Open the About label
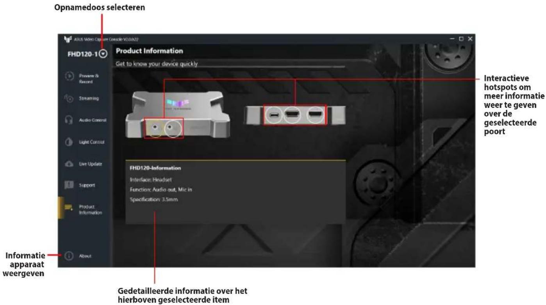This screenshot has height=305, width=546. pyautogui.click(x=85, y=256)
